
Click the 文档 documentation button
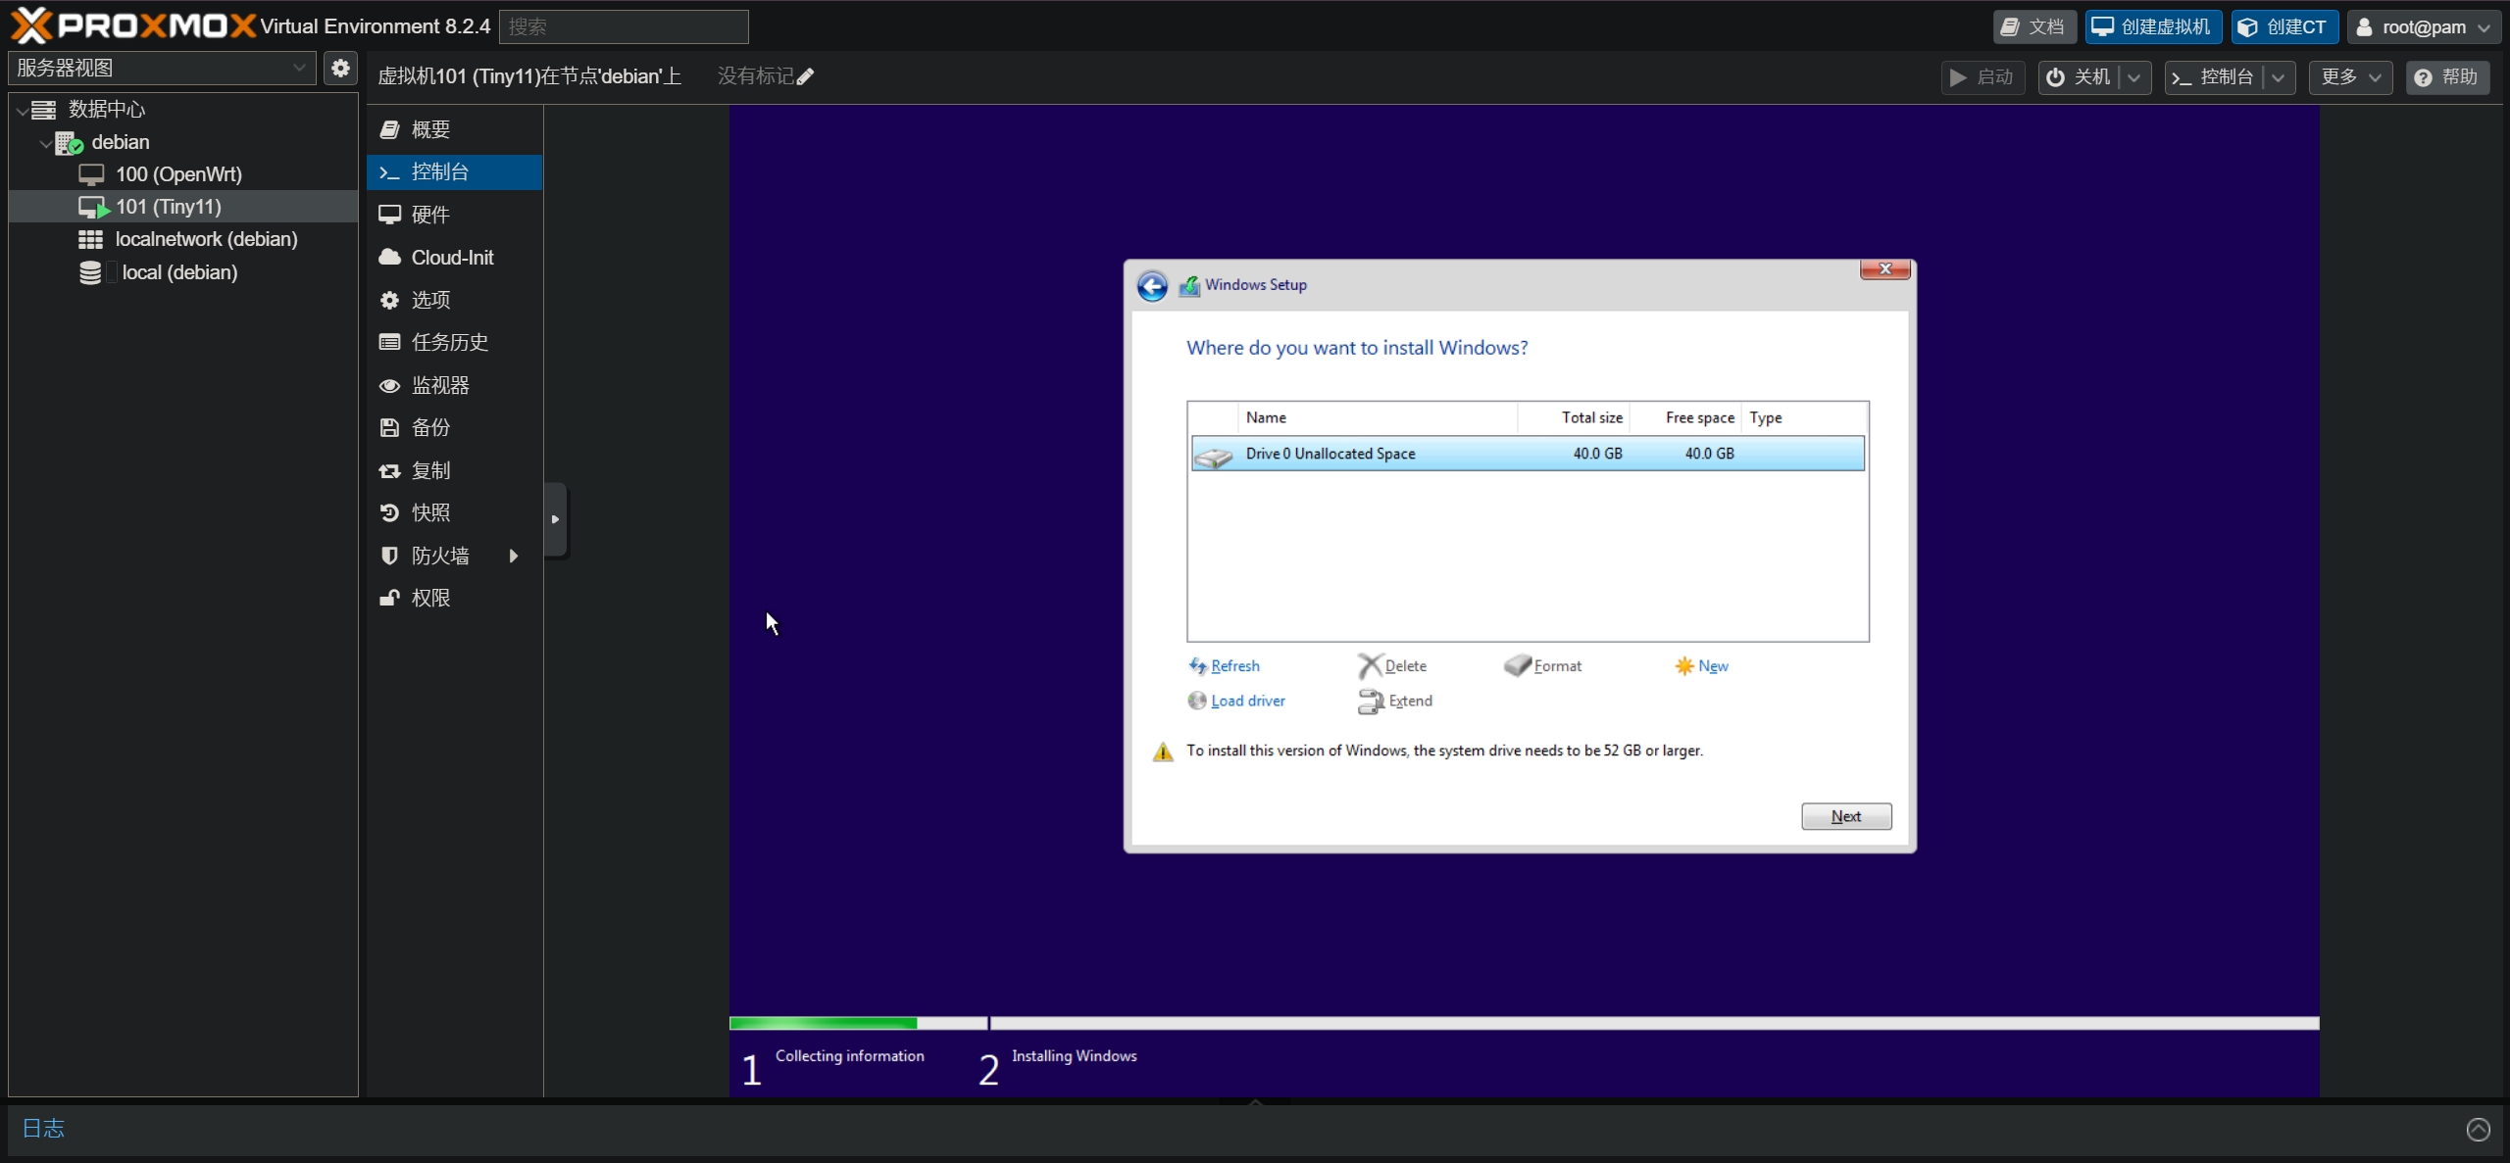click(2033, 26)
